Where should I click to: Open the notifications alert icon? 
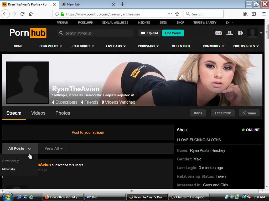click(x=240, y=33)
